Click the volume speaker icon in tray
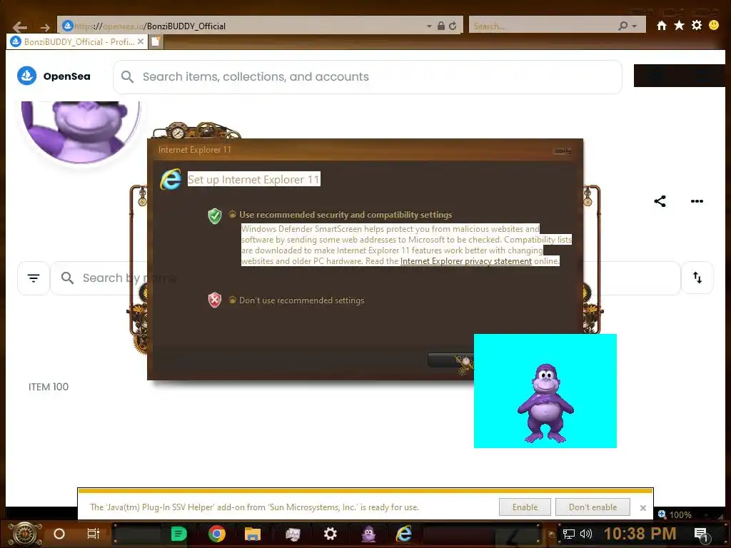The image size is (731, 548). [586, 534]
